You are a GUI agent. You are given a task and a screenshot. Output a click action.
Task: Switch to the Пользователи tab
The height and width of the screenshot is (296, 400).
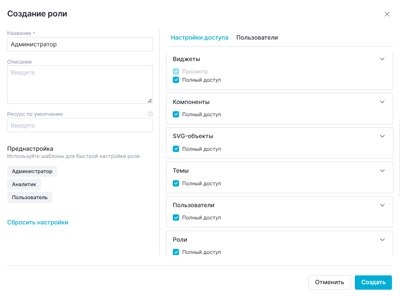click(257, 38)
